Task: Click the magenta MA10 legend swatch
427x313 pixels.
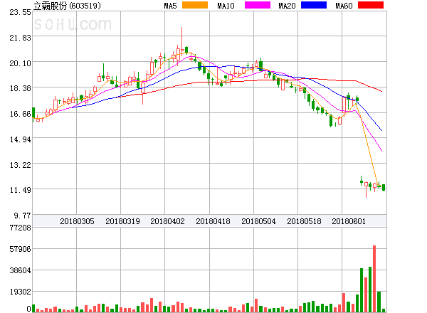Action: 258,5
